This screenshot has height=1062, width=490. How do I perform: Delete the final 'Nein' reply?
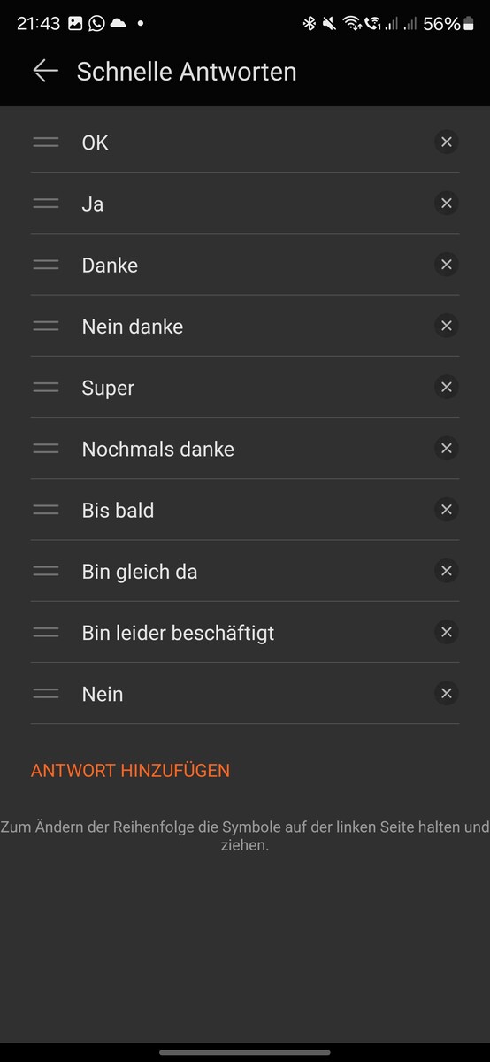tap(447, 694)
